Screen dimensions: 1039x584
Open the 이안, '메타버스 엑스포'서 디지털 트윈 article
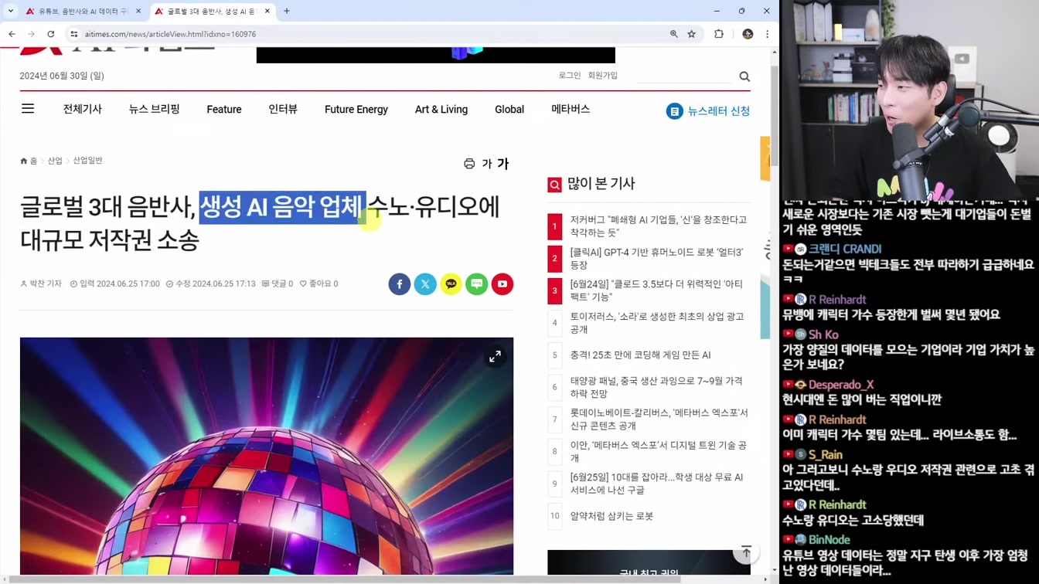click(x=658, y=452)
